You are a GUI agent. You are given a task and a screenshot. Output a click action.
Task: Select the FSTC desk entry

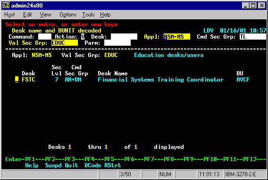point(28,80)
